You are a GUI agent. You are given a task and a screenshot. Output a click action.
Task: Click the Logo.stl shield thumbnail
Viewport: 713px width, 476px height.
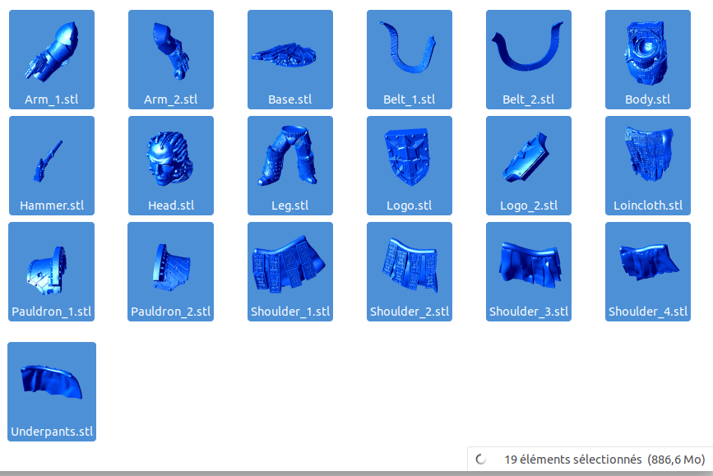pyautogui.click(x=407, y=156)
